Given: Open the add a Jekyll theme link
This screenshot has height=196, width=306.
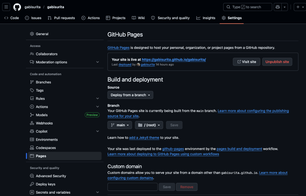Looking at the screenshot, I should [x=144, y=138].
